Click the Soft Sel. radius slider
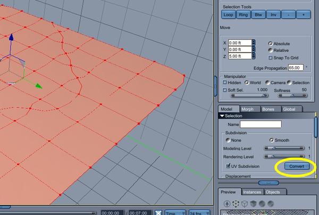 coord(249,95)
